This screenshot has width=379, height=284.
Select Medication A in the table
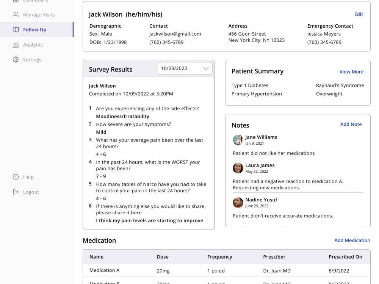pyautogui.click(x=104, y=270)
